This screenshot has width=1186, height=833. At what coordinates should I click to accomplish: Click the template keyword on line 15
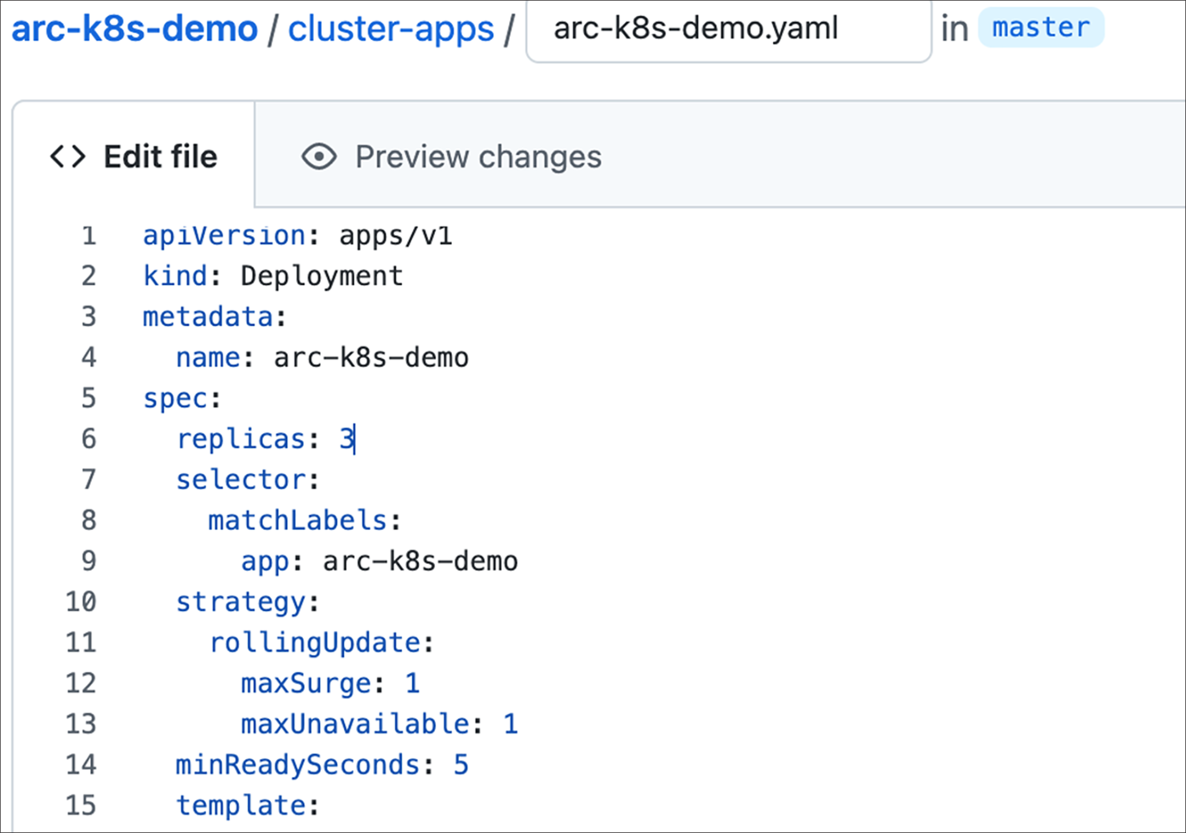pos(248,805)
